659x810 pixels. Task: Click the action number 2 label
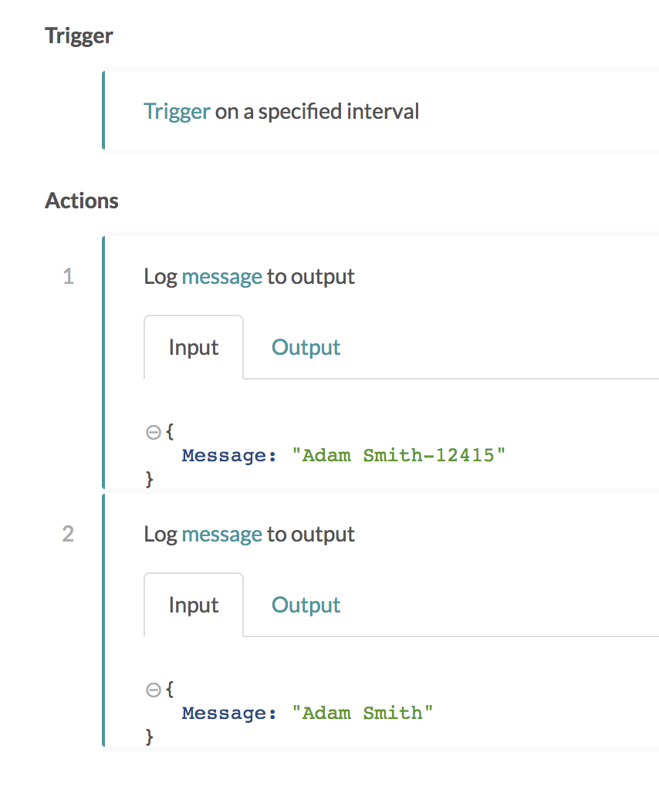[x=68, y=534]
